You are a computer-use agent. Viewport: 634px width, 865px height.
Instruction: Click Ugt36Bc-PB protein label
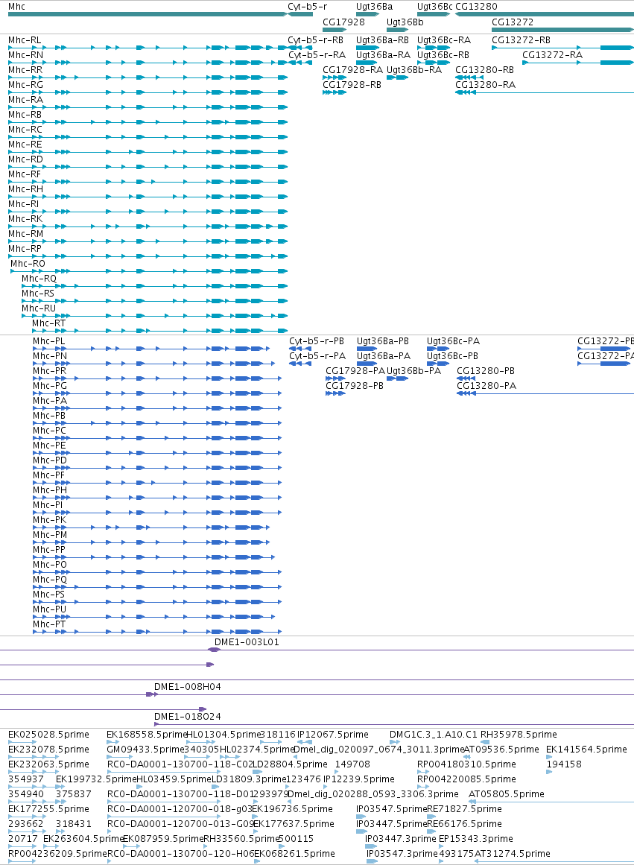pos(452,356)
